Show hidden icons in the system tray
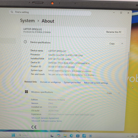The width and height of the screenshot is (138, 138). pos(128,136)
